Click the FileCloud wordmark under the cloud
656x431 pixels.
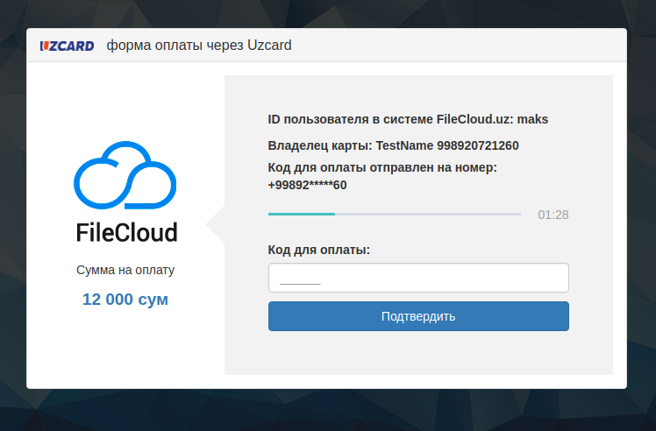pos(126,232)
